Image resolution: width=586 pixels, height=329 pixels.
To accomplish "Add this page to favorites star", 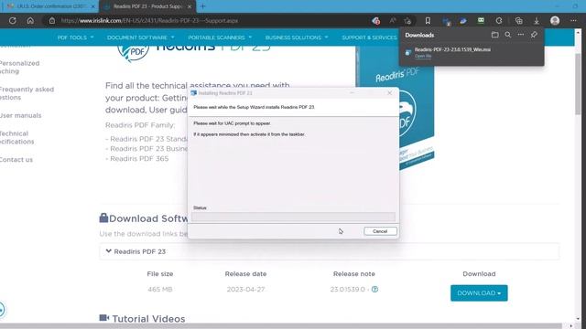I will coord(407,21).
